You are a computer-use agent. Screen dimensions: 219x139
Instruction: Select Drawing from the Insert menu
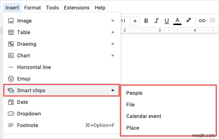[62, 44]
